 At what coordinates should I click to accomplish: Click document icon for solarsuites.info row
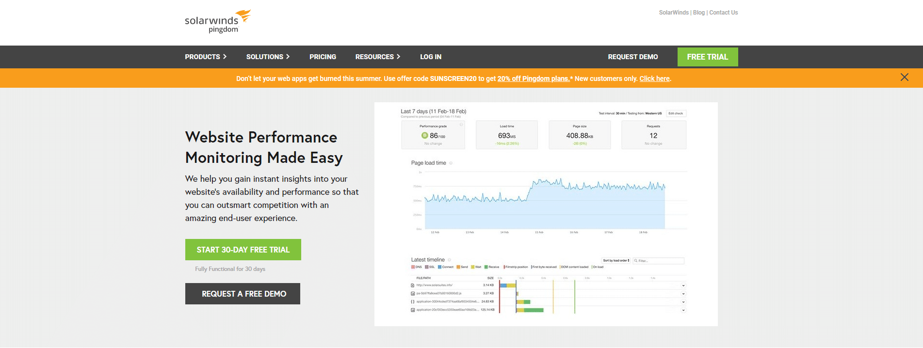coord(413,285)
